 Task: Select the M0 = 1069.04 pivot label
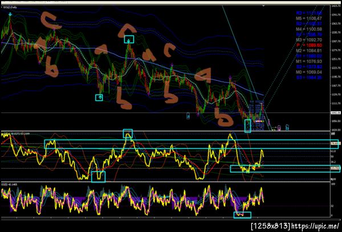pyautogui.click(x=308, y=72)
